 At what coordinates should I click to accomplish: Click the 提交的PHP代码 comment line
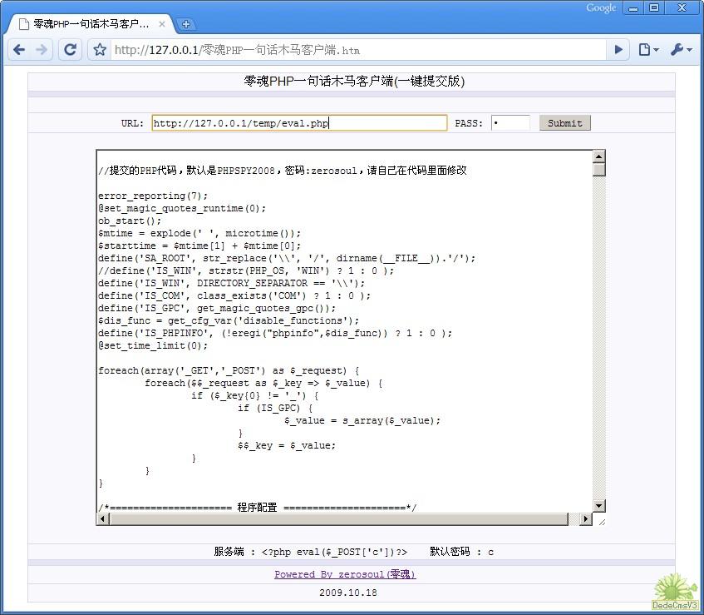click(x=283, y=171)
